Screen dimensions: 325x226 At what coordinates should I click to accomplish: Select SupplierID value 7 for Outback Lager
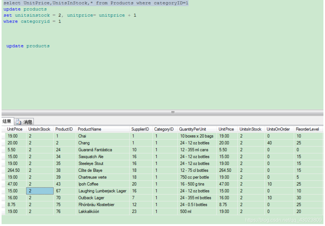pyautogui.click(x=141, y=198)
